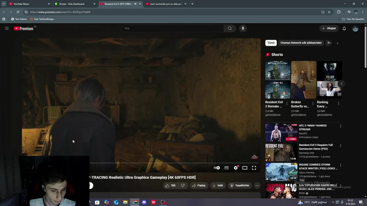Bookmark this page with star icon
The image size is (367, 206).
[329, 12]
